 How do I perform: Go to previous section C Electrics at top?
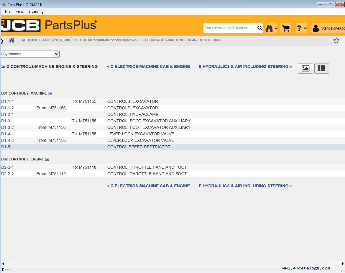(x=150, y=66)
